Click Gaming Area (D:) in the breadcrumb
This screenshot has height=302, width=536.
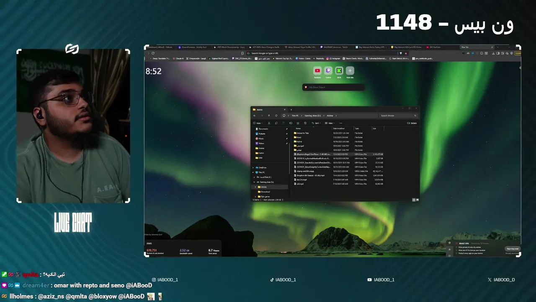313,115
